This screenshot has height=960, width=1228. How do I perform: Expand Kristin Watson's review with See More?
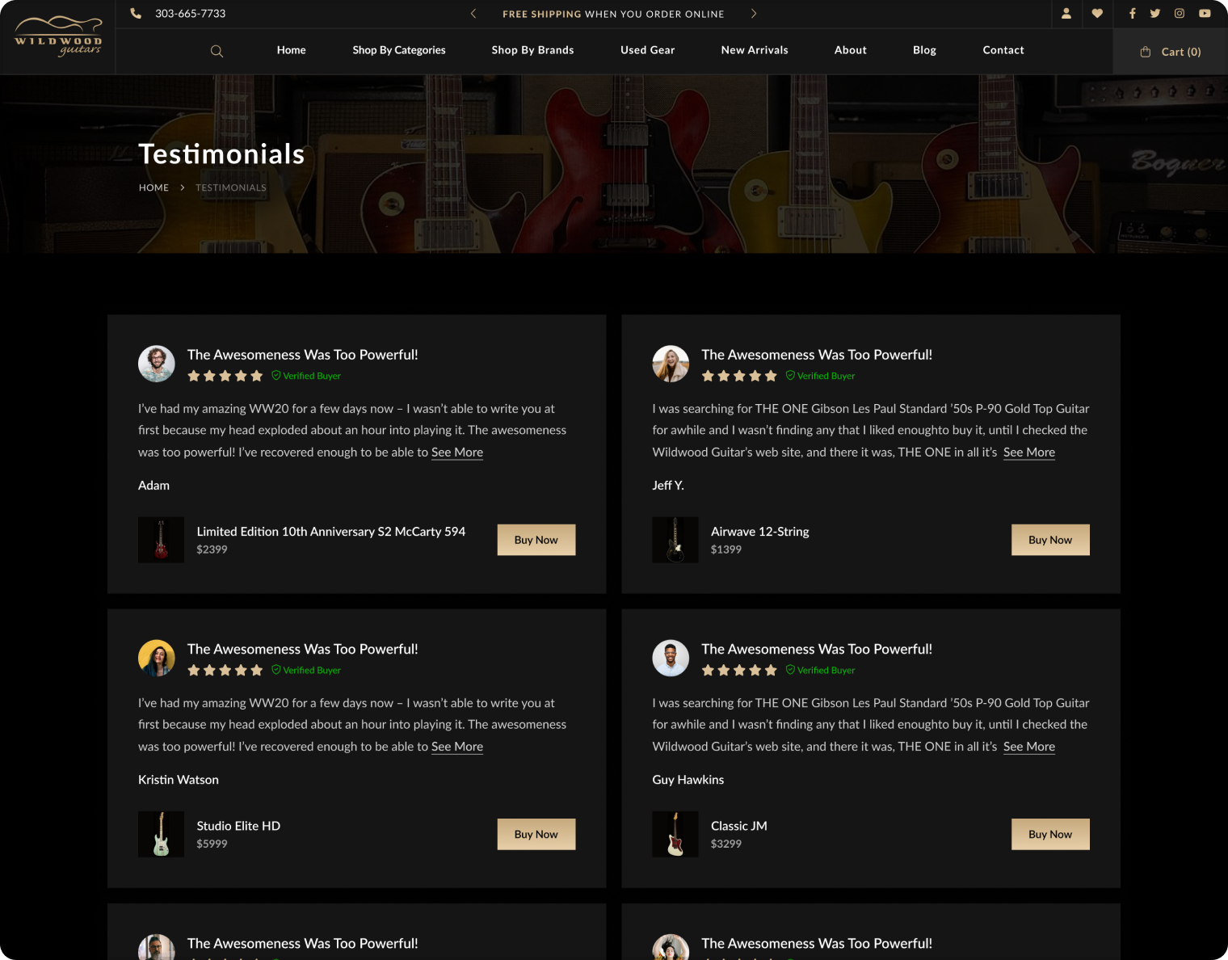pyautogui.click(x=457, y=747)
